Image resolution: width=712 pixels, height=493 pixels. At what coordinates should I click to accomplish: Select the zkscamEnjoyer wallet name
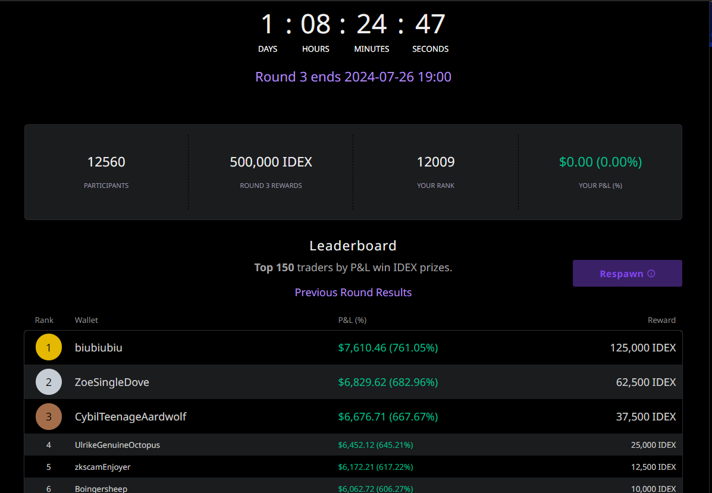(x=102, y=467)
